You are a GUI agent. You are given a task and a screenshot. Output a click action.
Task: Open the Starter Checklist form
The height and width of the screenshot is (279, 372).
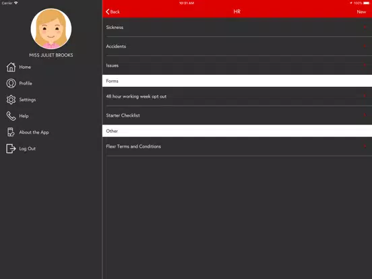237,115
